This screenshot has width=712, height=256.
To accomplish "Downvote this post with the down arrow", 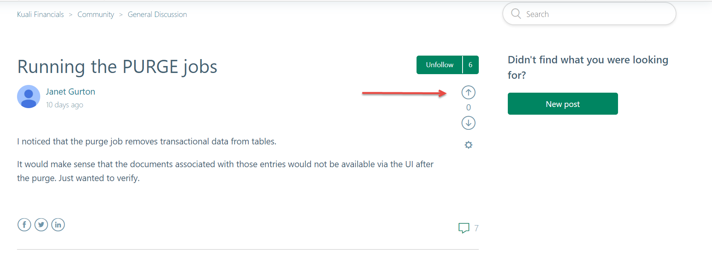I will point(468,123).
